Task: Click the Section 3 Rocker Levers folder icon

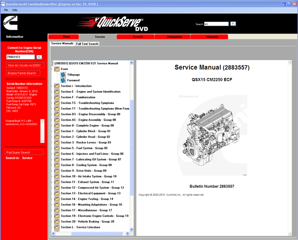Action: pyautogui.click(x=57, y=142)
